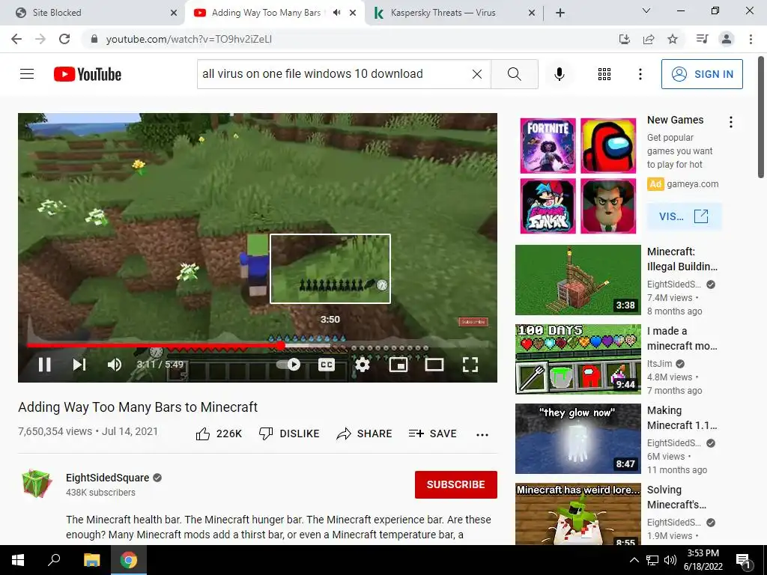Open the ItsJim channel name
Screen dimensions: 767x575
pyautogui.click(x=659, y=363)
